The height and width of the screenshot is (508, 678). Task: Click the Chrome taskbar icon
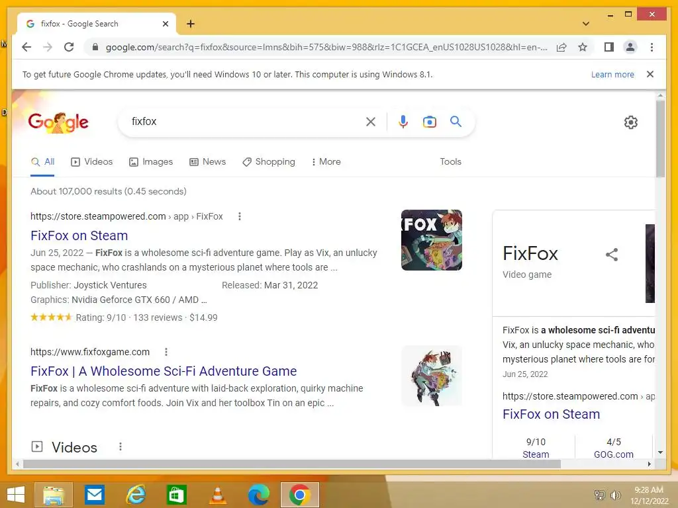click(x=300, y=495)
